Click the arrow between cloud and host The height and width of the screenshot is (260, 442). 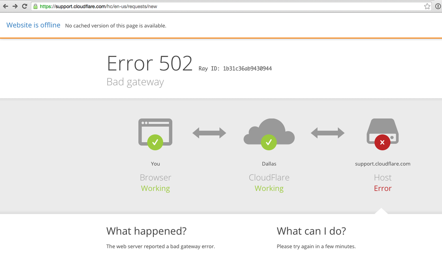point(328,133)
